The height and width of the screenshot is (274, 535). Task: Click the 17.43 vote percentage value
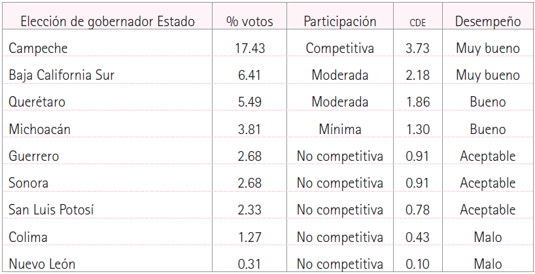(250, 48)
